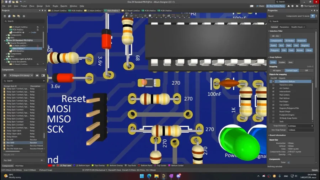Toggle the Track/Arcs Vertices snapping checkbox
The height and width of the screenshot is (180, 320).
273,81
